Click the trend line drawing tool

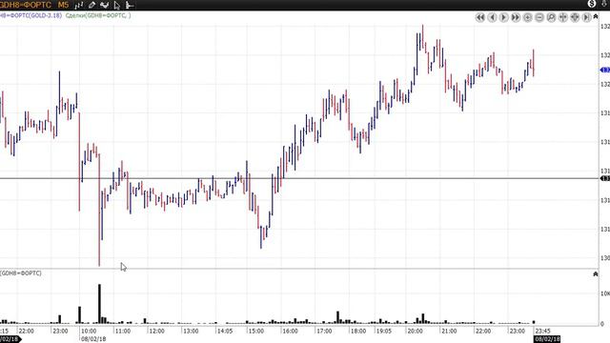(x=104, y=5)
